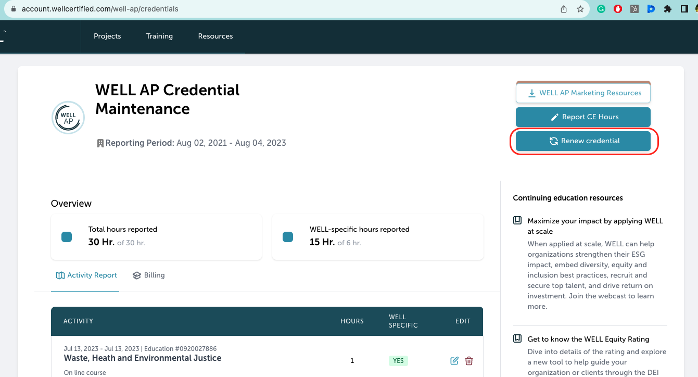Click the hours value 1 in the activity row
Screen dimensions: 698x377
(x=352, y=360)
